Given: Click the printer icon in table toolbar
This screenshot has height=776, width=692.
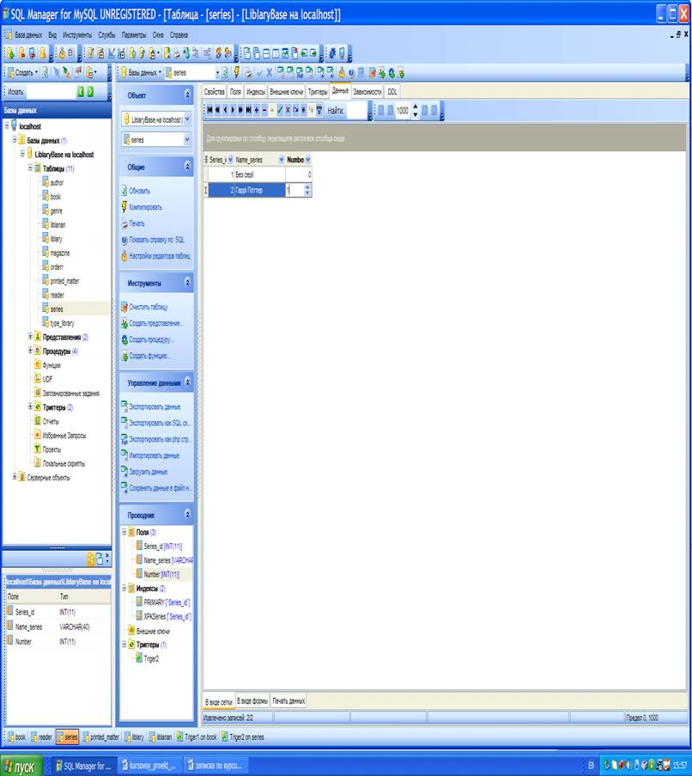Looking at the screenshot, I should point(248,73).
